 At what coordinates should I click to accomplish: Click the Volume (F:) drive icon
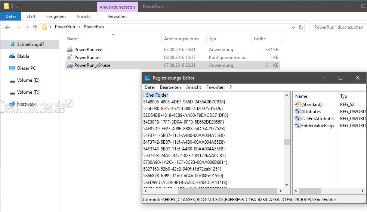(x=12, y=93)
